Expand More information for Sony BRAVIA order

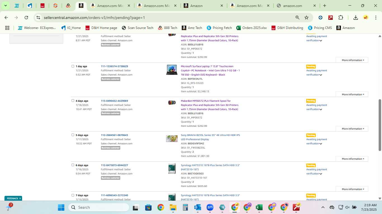pos(352,159)
